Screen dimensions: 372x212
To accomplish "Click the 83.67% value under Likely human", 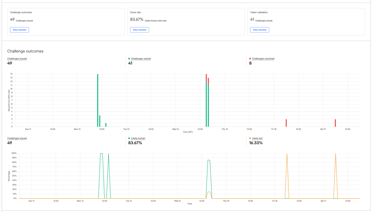I will (135, 143).
